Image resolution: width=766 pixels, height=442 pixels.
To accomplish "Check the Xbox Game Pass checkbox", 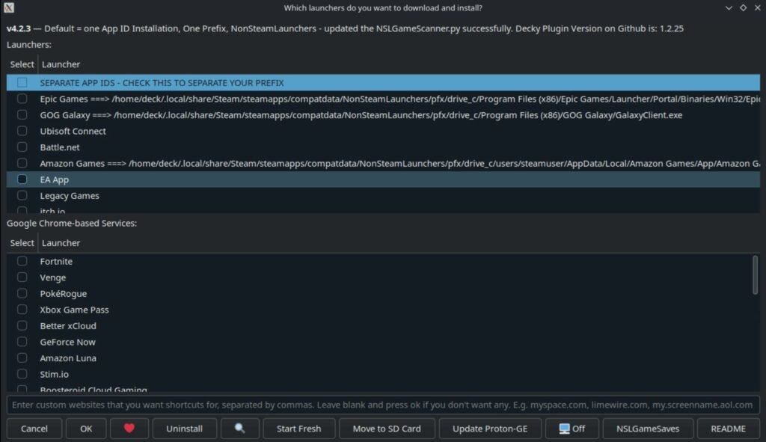I will click(x=22, y=310).
